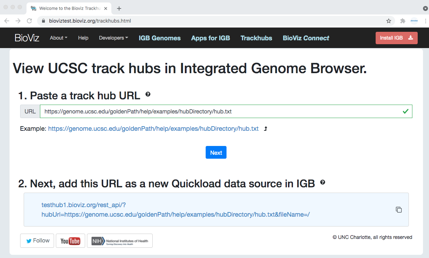Use the up-arrow icon next to example URL
Viewport: 429px width, 258px height.
[266, 129]
